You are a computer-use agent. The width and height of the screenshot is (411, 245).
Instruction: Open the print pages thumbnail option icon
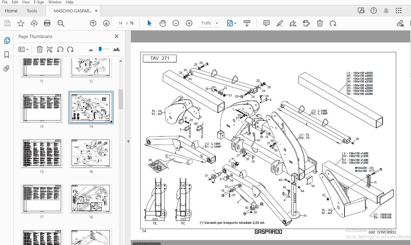pyautogui.click(x=50, y=49)
